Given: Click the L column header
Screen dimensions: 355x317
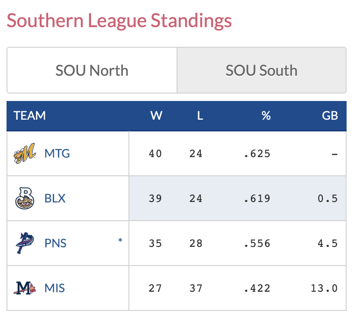Looking at the screenshot, I should coord(200,115).
